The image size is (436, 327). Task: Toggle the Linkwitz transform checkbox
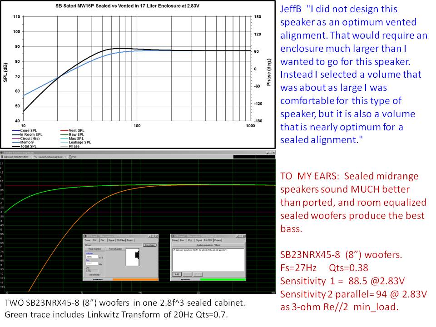click(174, 250)
